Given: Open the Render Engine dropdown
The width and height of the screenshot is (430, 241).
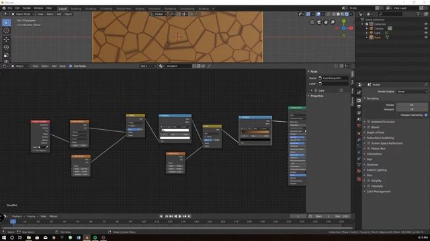Looking at the screenshot, I should coord(412,92).
